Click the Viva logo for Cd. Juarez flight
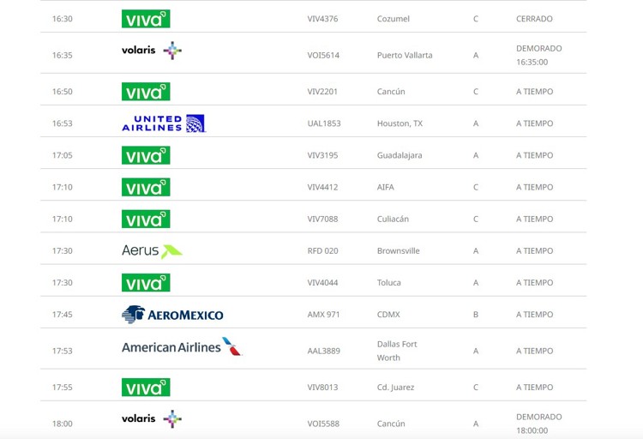The height and width of the screenshot is (439, 643). point(146,388)
